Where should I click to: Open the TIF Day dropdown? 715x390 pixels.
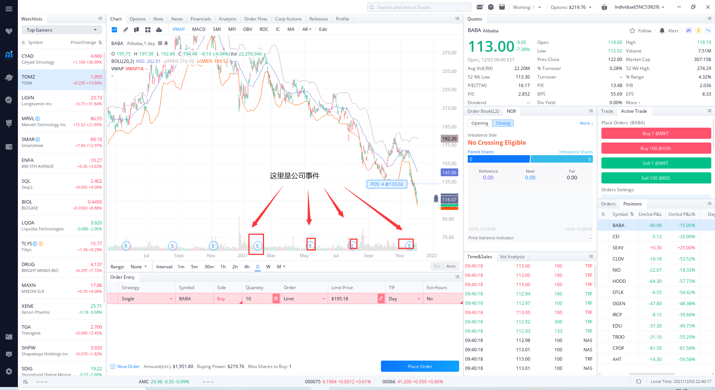(404, 298)
